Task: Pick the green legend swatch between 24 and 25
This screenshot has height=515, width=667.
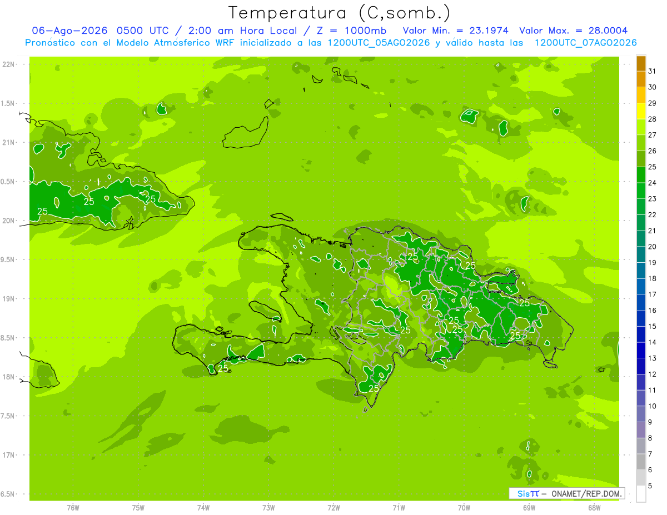Action: (x=641, y=176)
